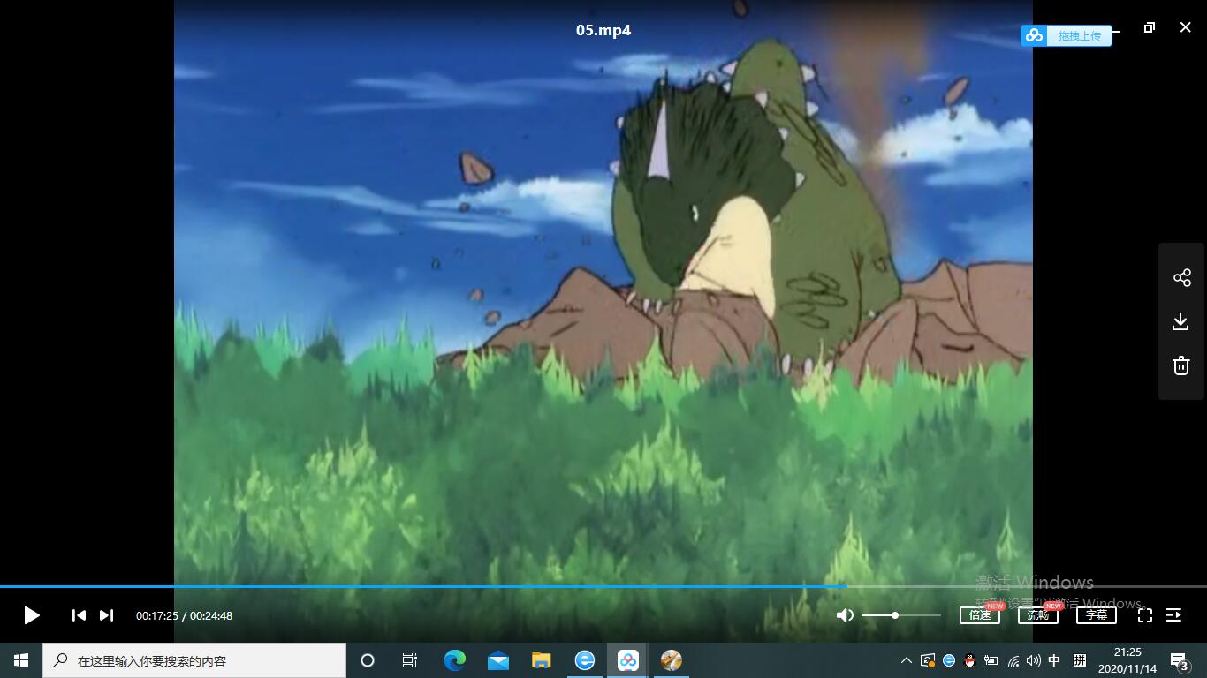1207x678 pixels.
Task: Open Wi-Fi network settings tray icon
Action: pyautogui.click(x=1013, y=660)
